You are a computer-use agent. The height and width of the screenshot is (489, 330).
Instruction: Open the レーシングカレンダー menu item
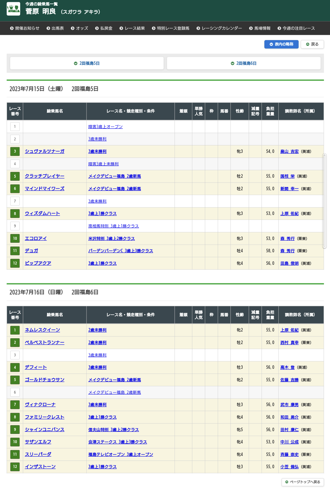[x=219, y=28]
